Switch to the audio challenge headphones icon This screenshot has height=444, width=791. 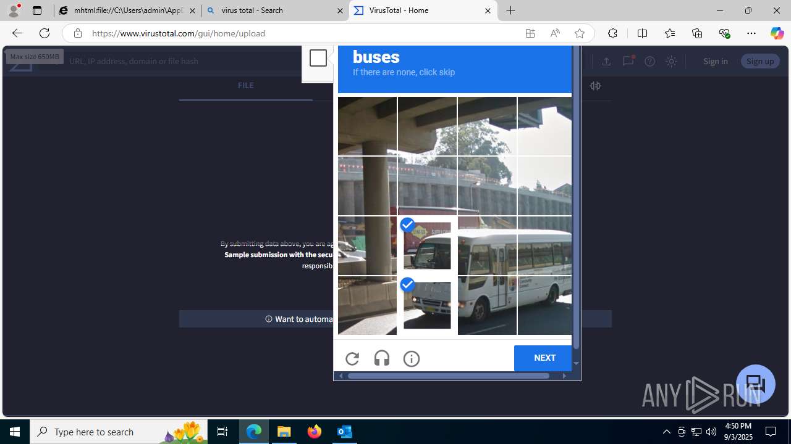382,358
